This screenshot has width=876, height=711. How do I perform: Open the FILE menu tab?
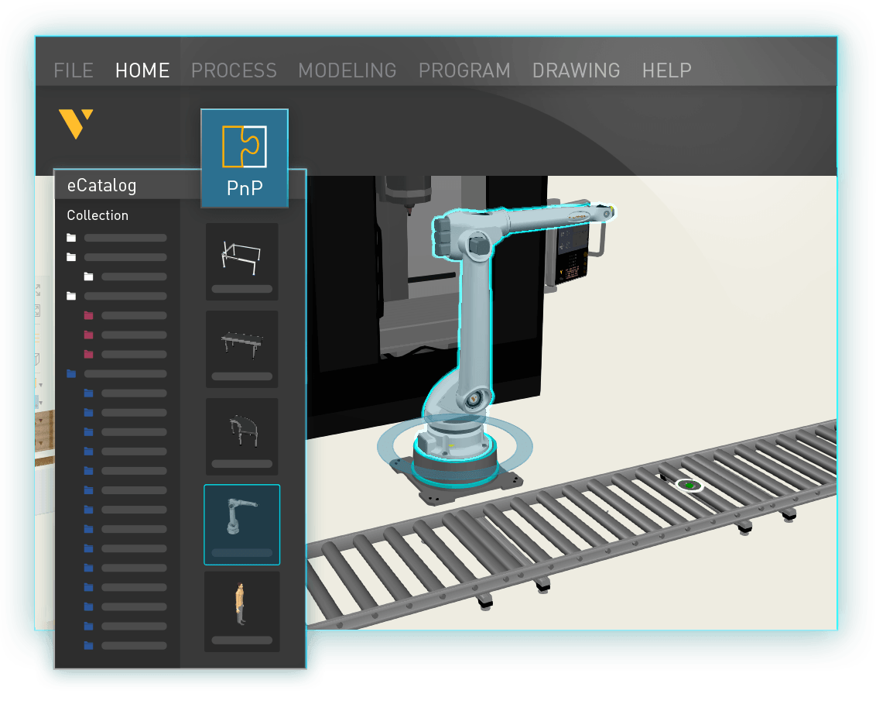pyautogui.click(x=74, y=70)
